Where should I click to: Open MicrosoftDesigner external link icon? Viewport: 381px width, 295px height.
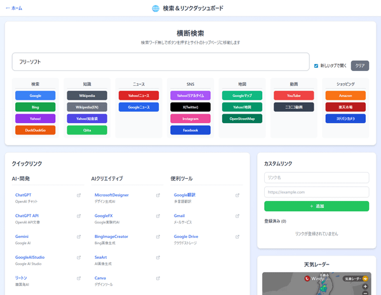[158, 195]
